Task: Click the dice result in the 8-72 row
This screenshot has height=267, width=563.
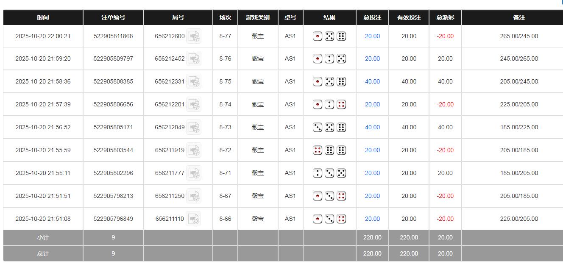Action: (x=329, y=150)
